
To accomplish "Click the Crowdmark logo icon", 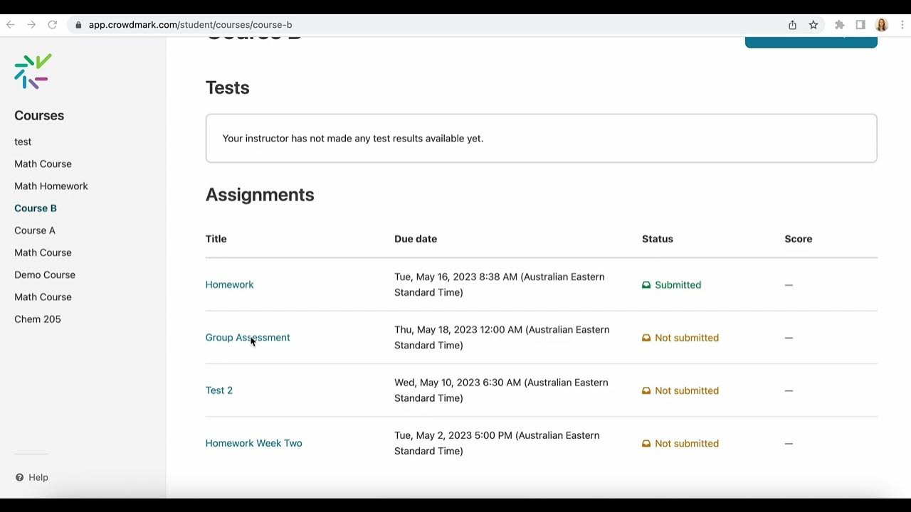I will (33, 71).
